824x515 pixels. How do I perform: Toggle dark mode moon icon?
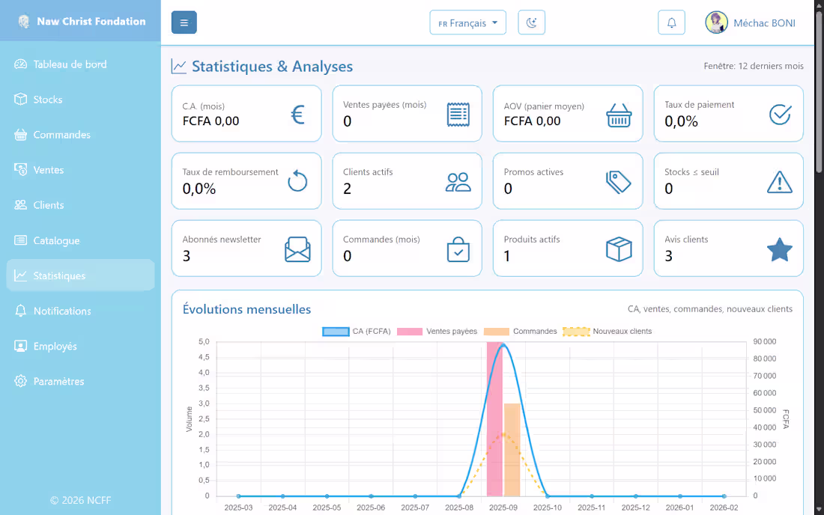[531, 22]
